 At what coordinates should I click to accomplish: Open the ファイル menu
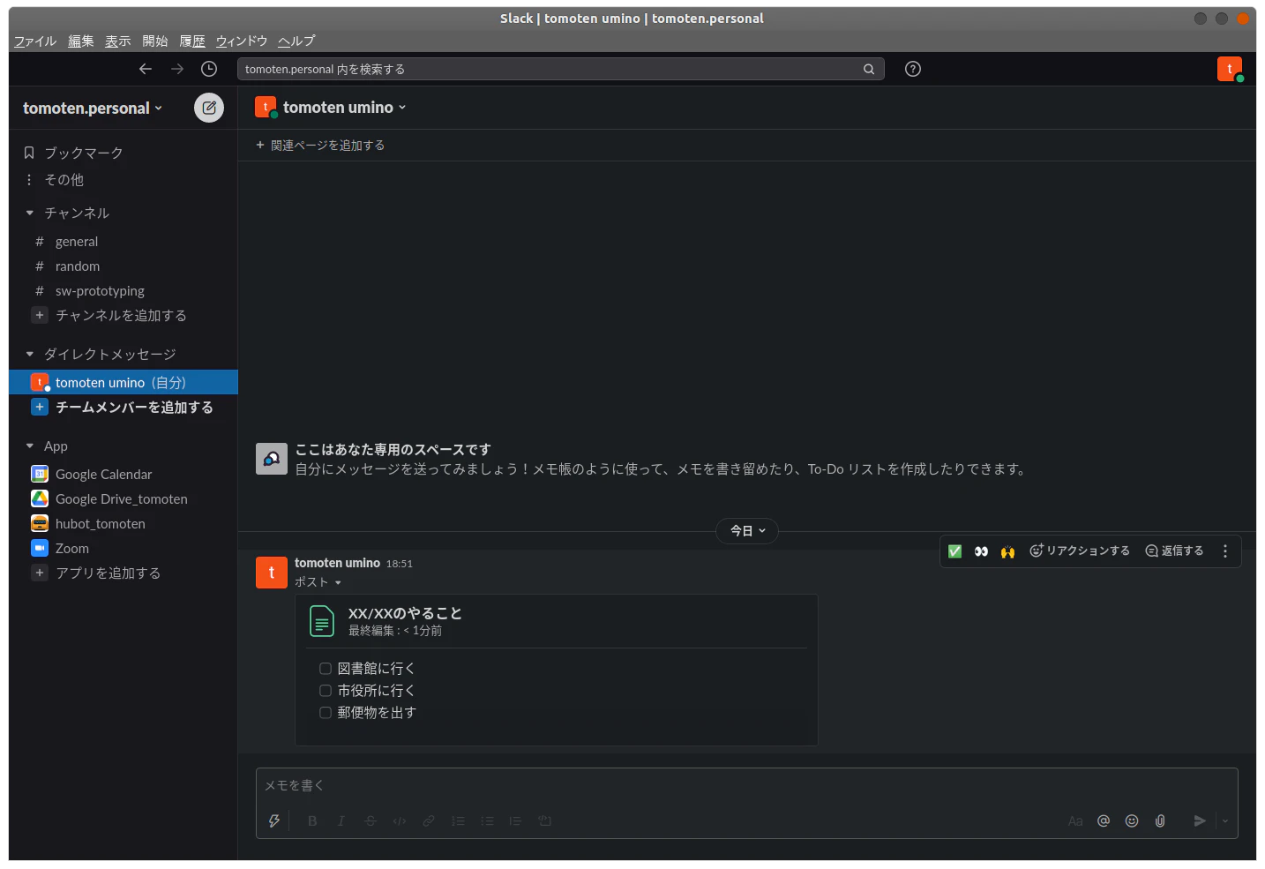pyautogui.click(x=35, y=41)
